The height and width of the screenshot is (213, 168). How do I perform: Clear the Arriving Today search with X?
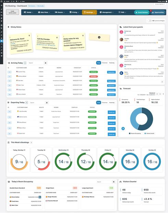(x=46, y=63)
